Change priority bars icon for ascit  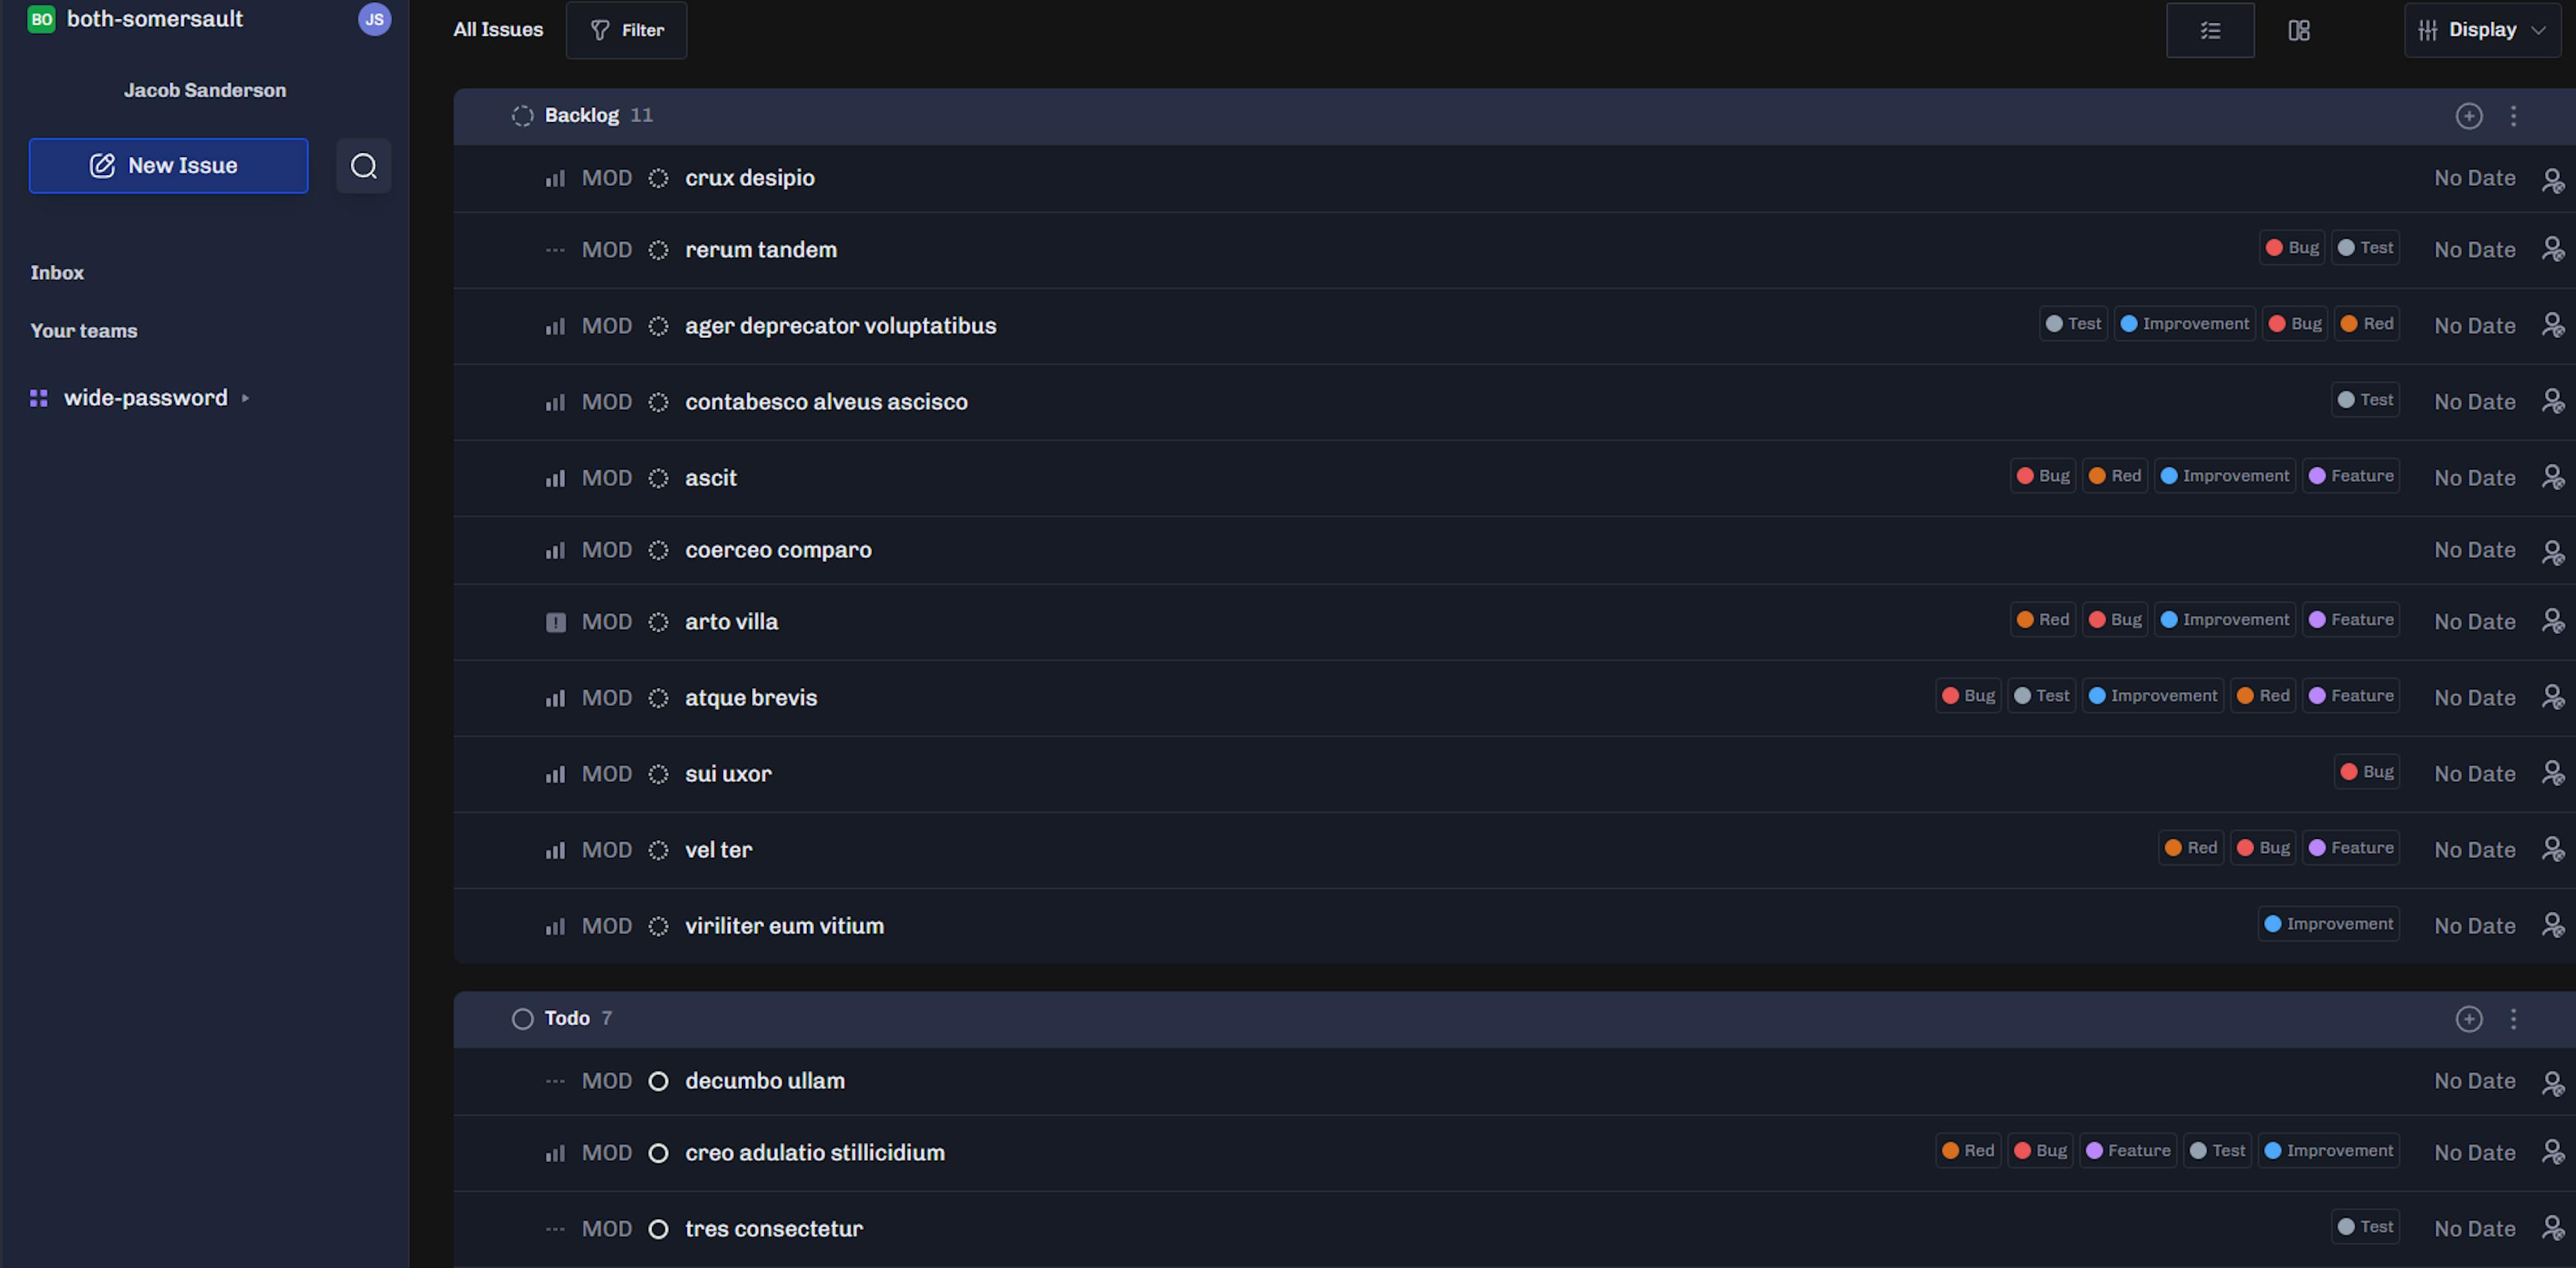pos(556,479)
